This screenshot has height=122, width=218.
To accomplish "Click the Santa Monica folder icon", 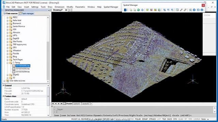I will coord(11,26).
